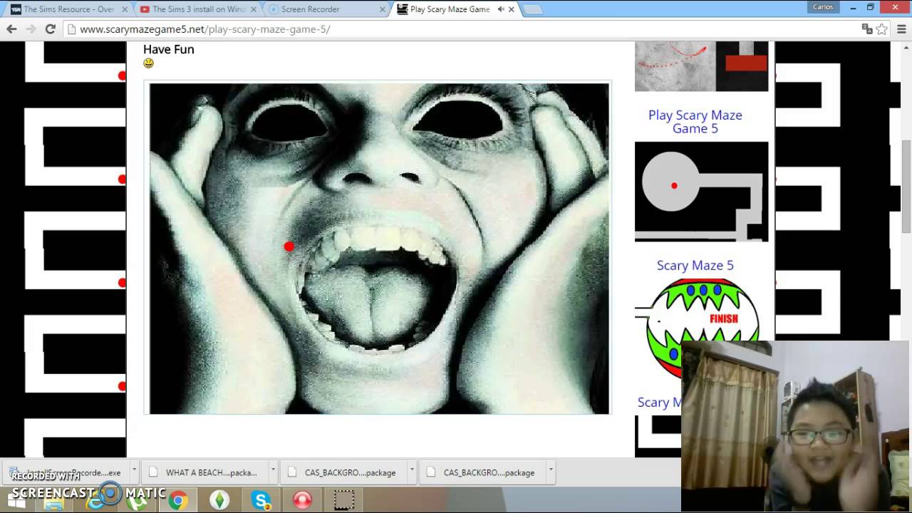Click the browser forward arrow
912x513 pixels.
pos(31,29)
